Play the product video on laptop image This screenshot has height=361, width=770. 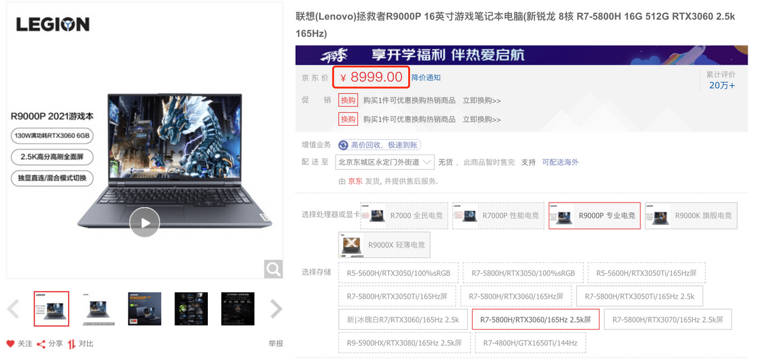tap(144, 222)
